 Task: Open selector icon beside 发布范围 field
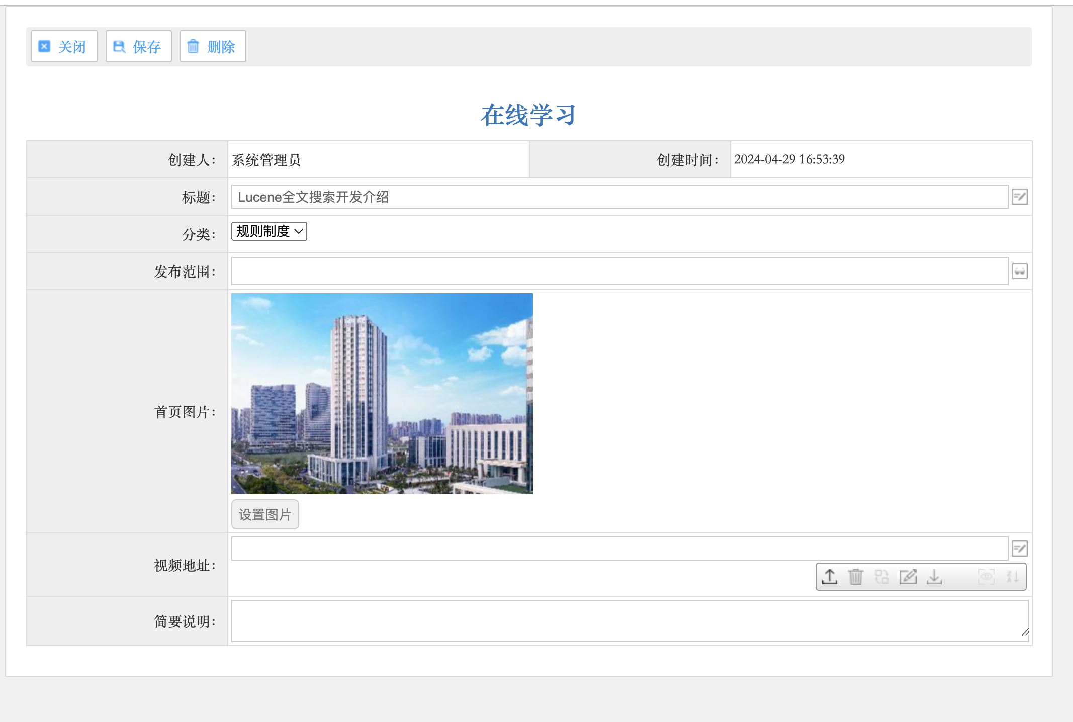tap(1020, 272)
